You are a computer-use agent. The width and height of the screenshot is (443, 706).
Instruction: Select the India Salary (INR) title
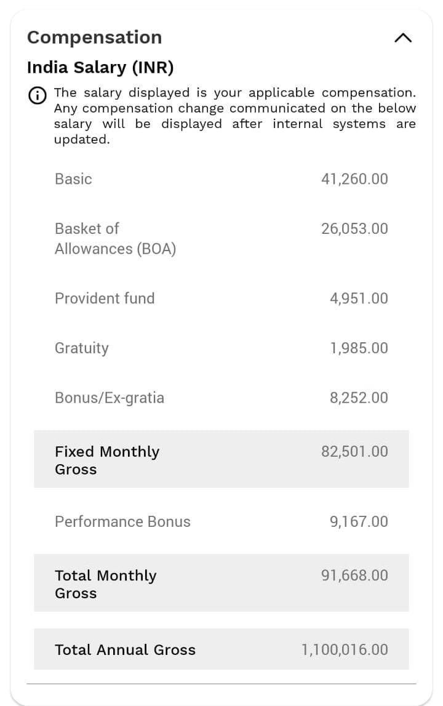click(x=100, y=68)
